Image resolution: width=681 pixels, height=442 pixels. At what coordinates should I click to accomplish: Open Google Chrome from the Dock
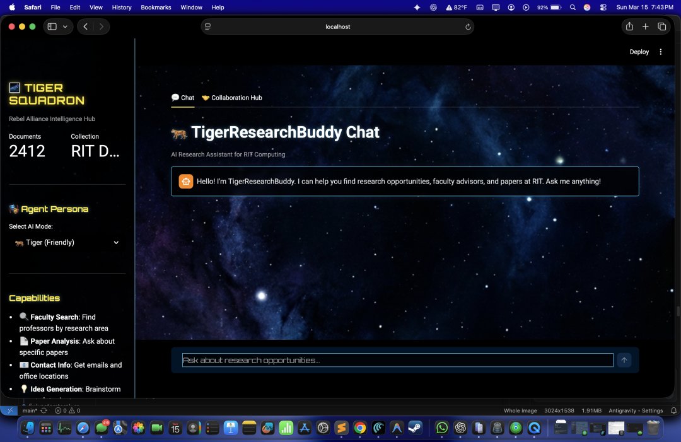pos(359,428)
